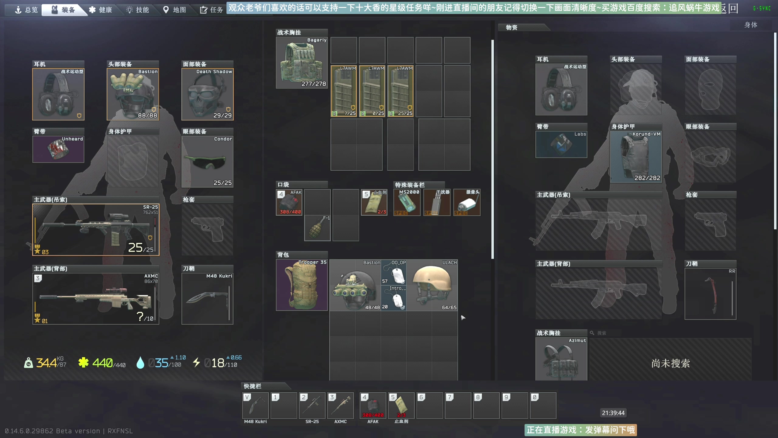Select the 止血剂 hemostatic item in pockets
Viewport: 778px width, 438px height.
[x=374, y=202]
